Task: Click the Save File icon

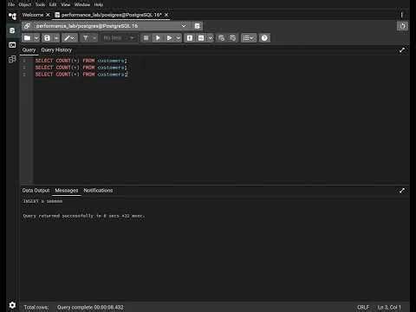Action: pos(47,38)
